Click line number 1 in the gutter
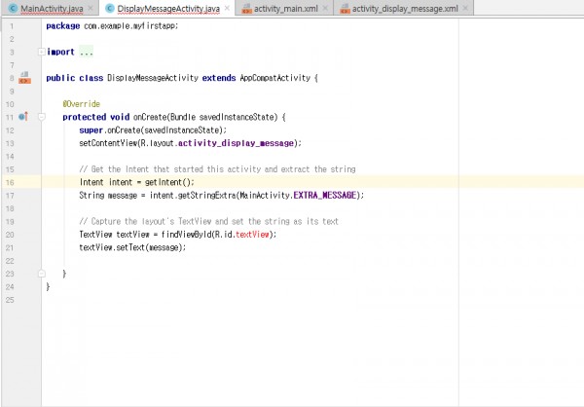 pyautogui.click(x=12, y=26)
